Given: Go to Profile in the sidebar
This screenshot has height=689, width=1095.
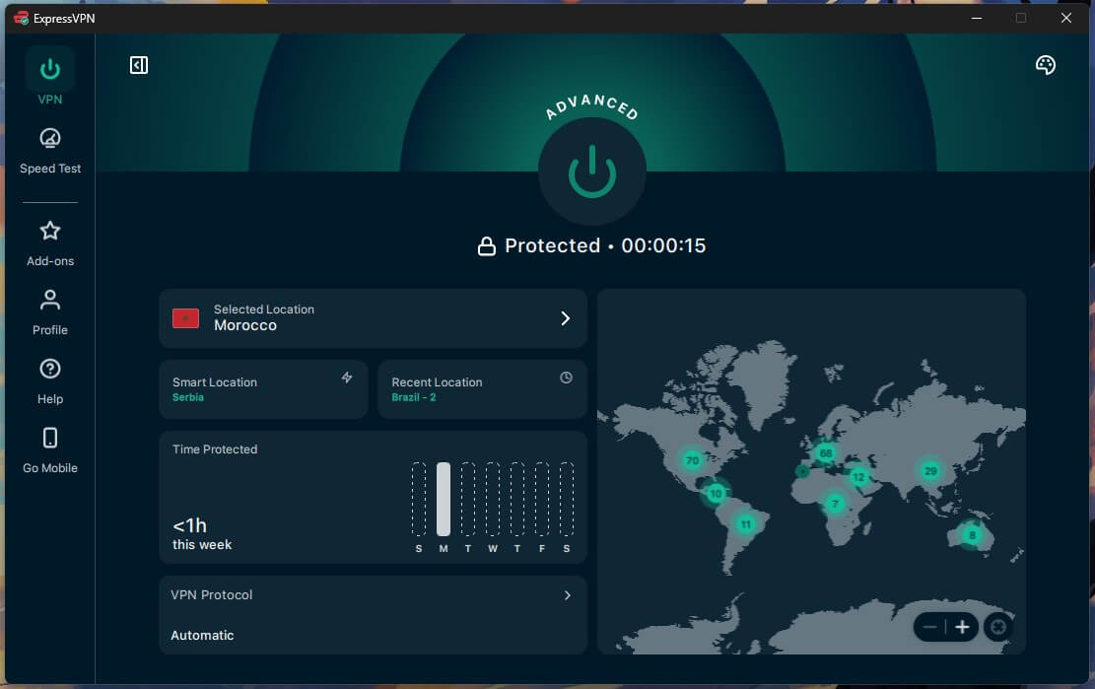Looking at the screenshot, I should [x=49, y=312].
